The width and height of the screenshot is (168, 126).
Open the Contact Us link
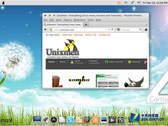click(x=104, y=35)
